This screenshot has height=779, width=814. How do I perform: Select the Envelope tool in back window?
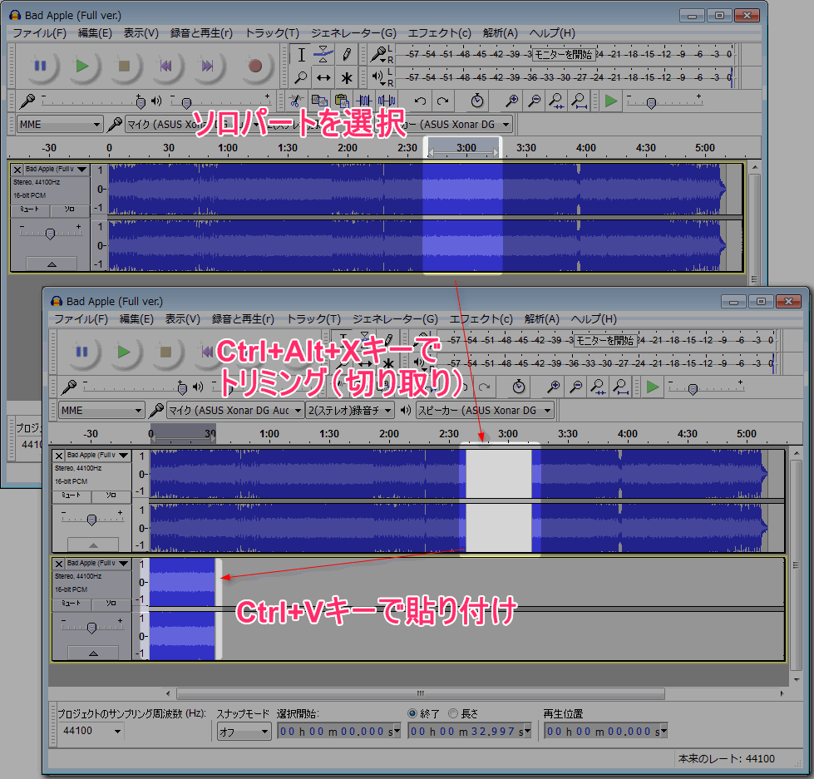coord(323,55)
